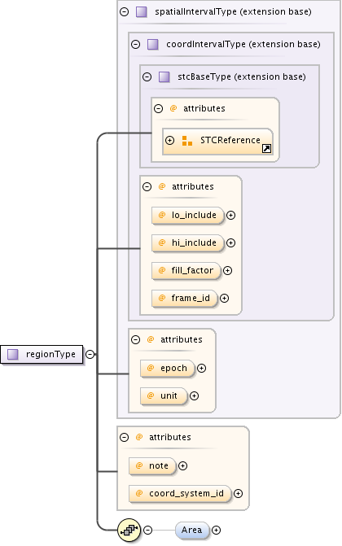Screen dimensions: 342x546
Task: Expand the Area element
Action: pos(216,531)
